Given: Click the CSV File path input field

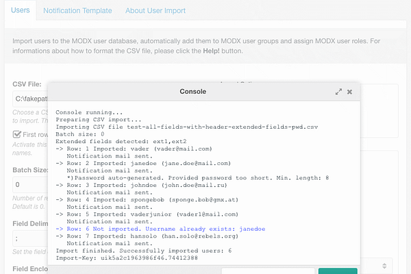Looking at the screenshot, I should 30,99.
